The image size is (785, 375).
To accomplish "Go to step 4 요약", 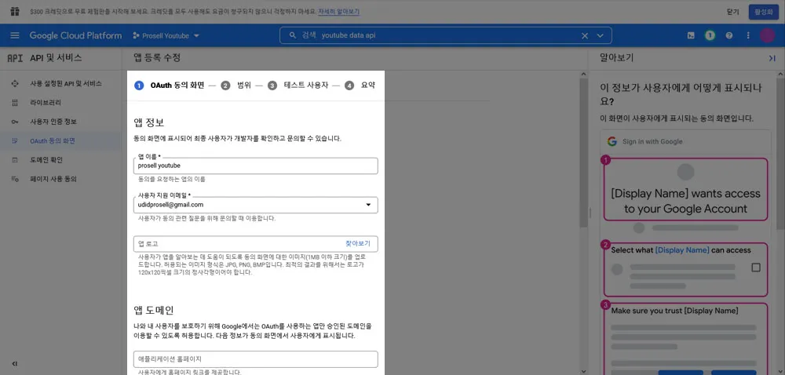I will click(360, 86).
